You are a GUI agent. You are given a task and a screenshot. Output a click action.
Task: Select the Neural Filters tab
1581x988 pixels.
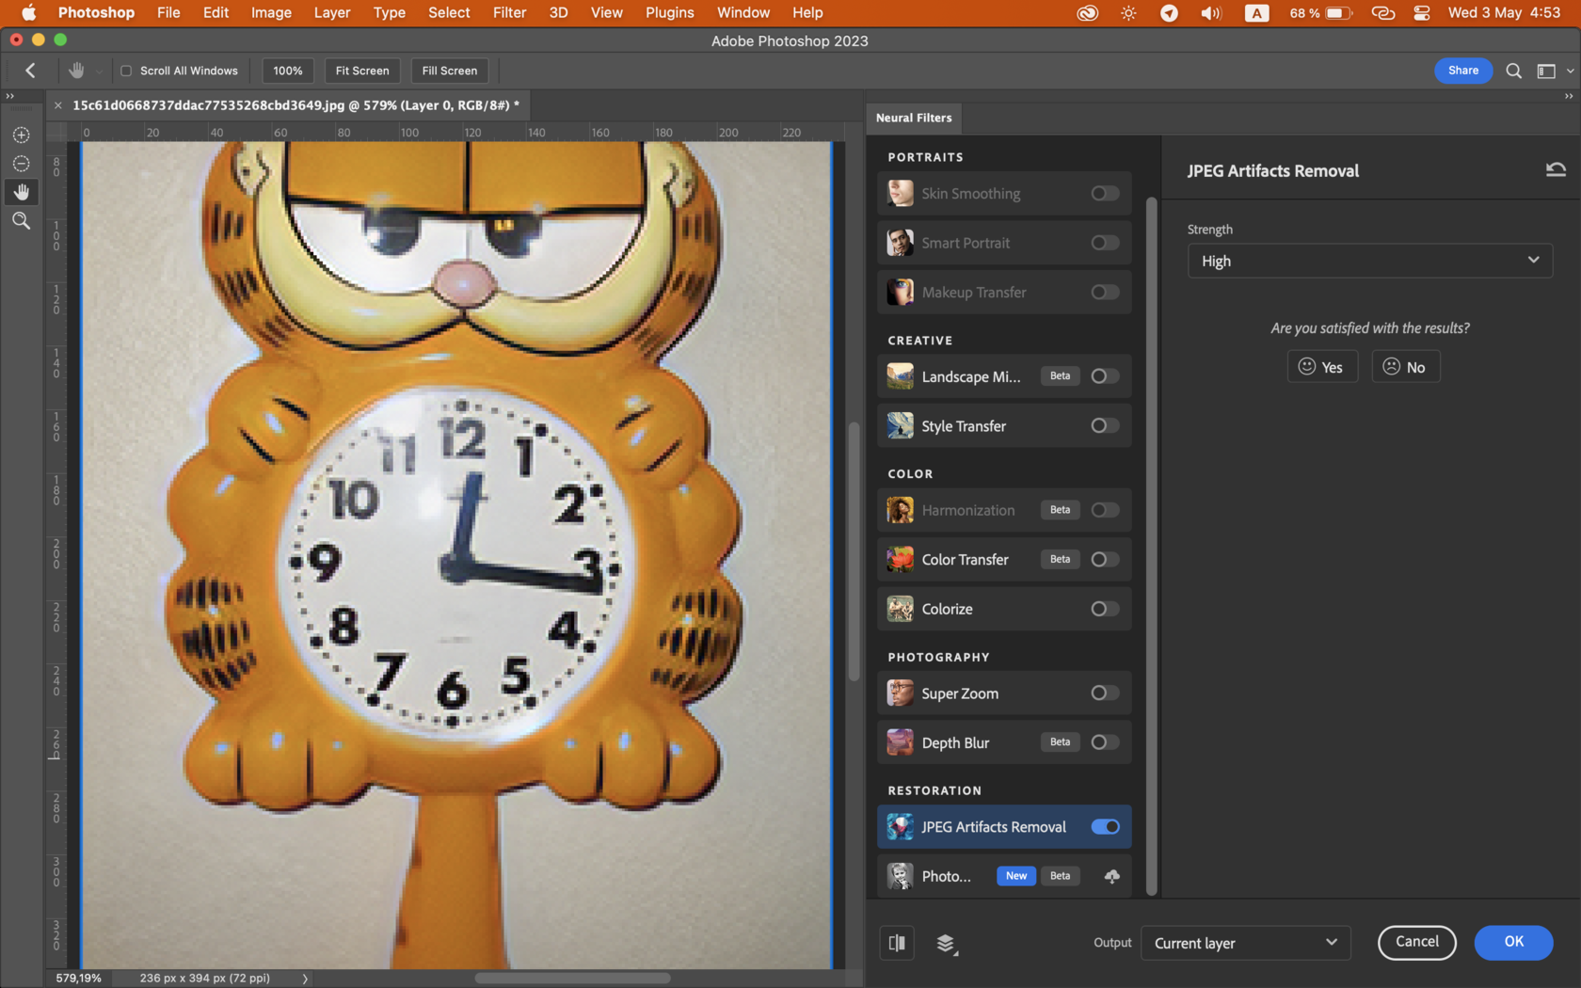point(914,118)
